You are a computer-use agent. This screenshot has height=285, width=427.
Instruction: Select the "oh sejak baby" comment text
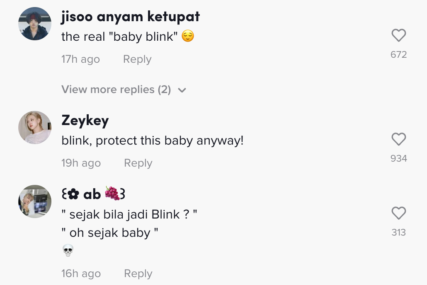[x=110, y=233]
